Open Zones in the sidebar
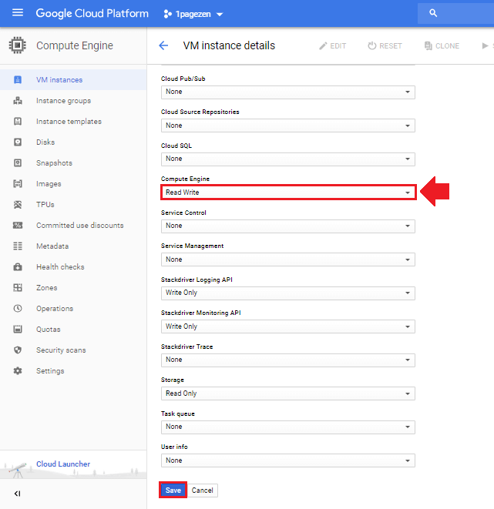The height and width of the screenshot is (509, 494). tap(47, 287)
